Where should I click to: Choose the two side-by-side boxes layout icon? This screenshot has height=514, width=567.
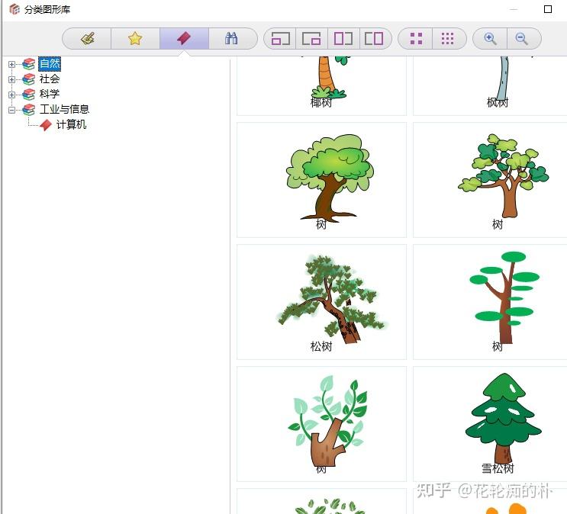(374, 38)
